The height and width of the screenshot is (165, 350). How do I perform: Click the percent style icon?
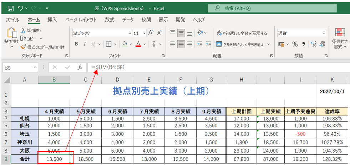(x=295, y=44)
